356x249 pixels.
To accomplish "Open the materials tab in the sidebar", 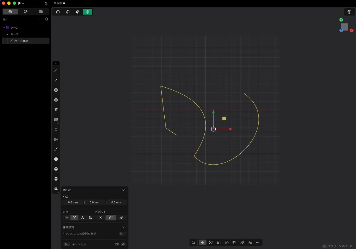I will click(x=26, y=12).
